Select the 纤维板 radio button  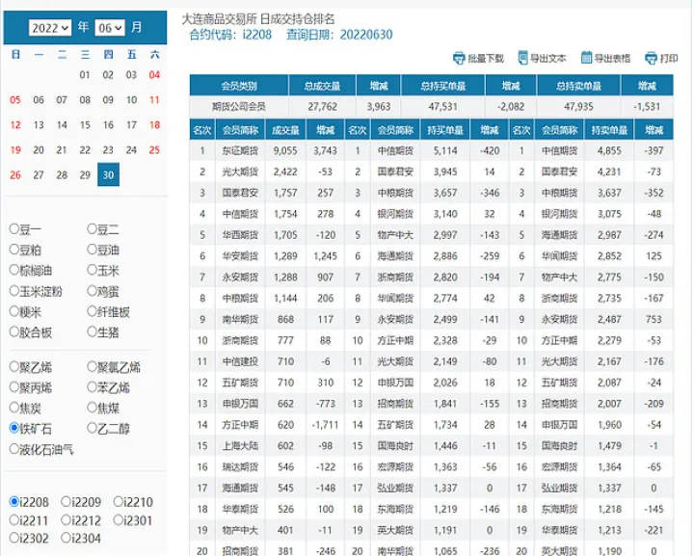93,311
